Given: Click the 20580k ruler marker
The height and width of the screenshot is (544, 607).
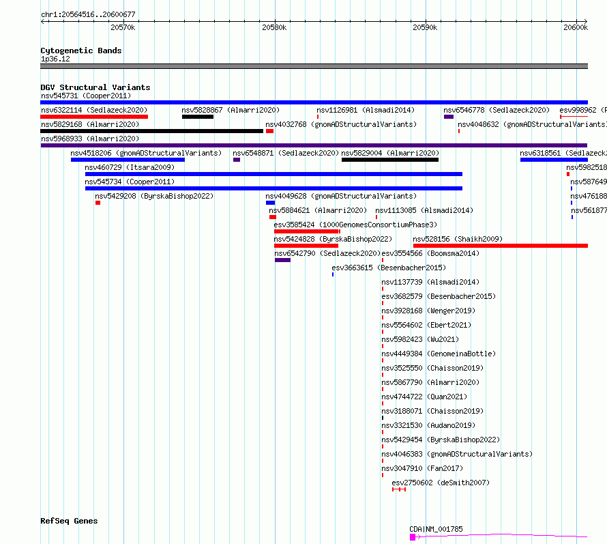Looking at the screenshot, I should (x=274, y=27).
